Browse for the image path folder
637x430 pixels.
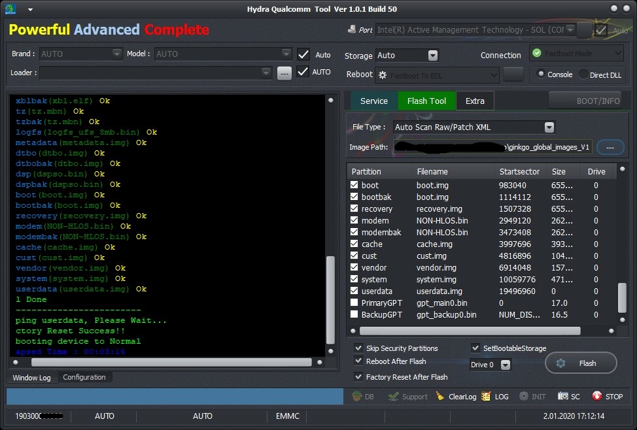coord(610,148)
